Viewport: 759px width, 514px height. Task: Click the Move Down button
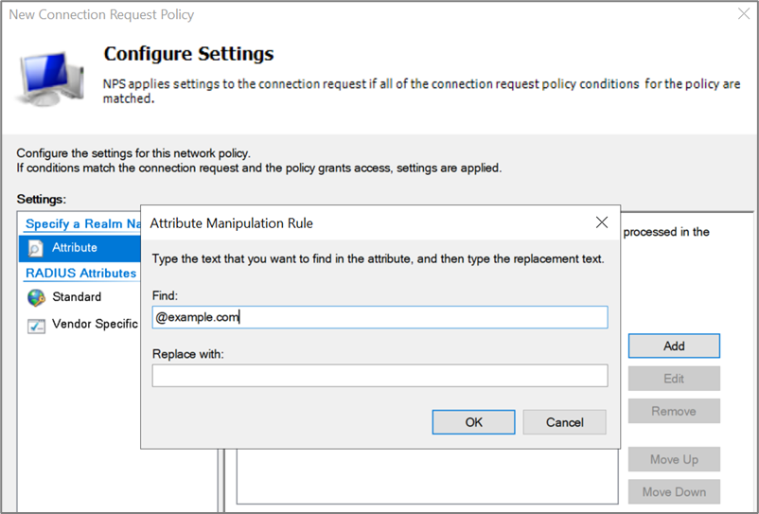click(674, 492)
